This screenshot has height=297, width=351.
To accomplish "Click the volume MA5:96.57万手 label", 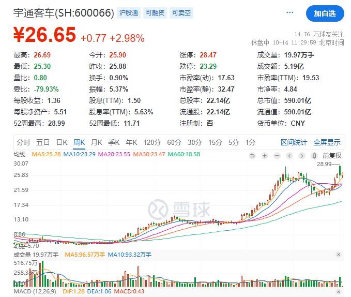I will (85, 255).
